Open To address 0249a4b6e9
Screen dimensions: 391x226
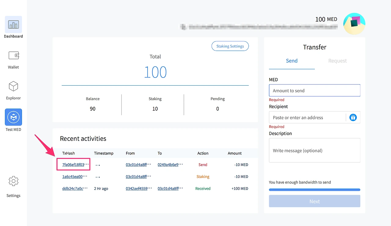click(x=170, y=165)
